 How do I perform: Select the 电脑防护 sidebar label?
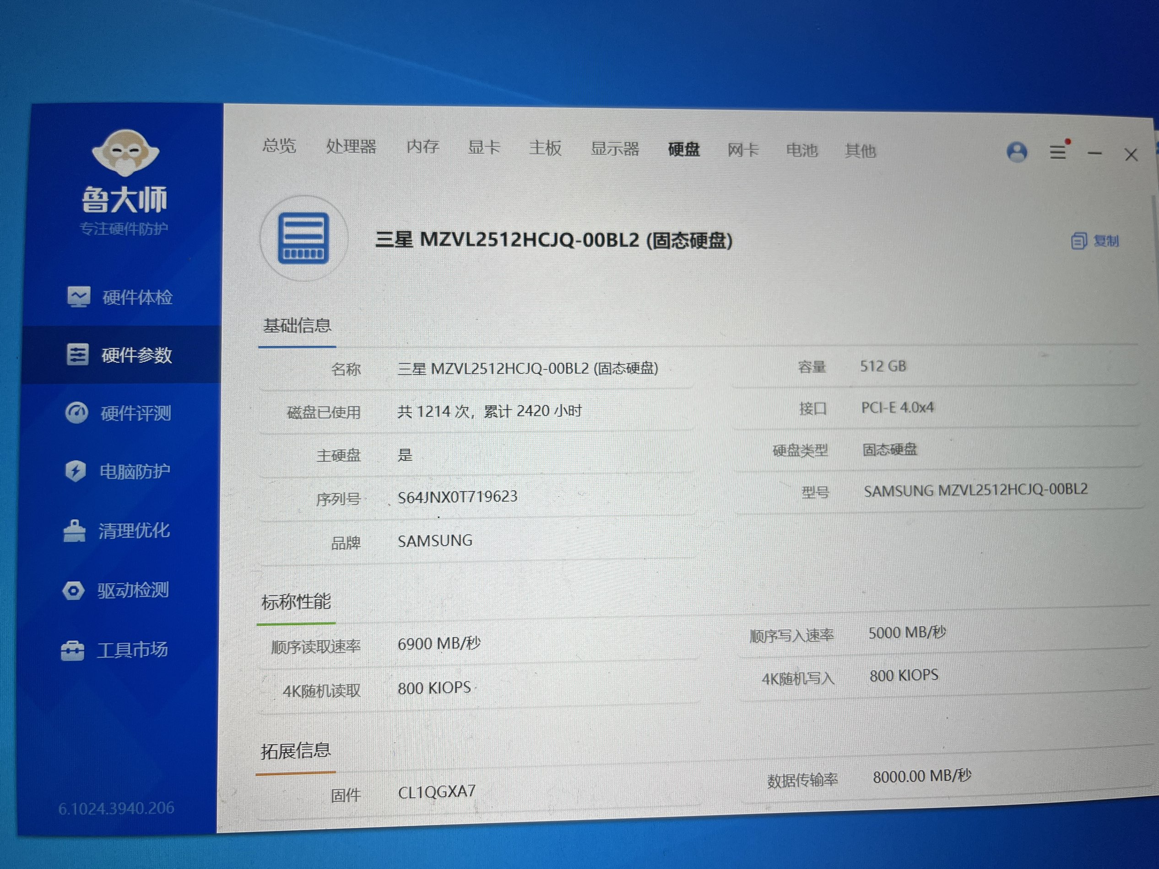(x=135, y=472)
